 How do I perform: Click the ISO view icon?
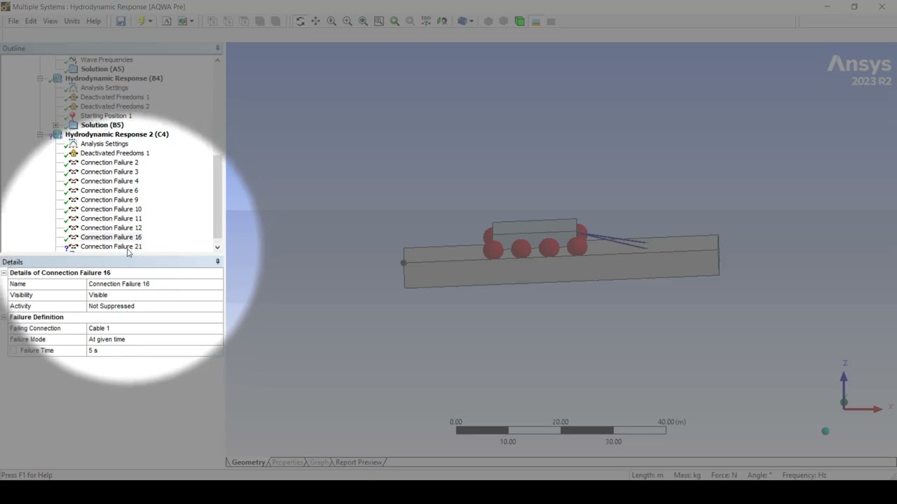(x=426, y=21)
